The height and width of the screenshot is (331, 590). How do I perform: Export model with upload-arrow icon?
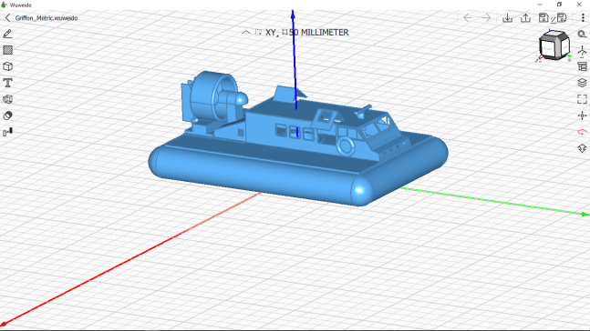tap(525, 17)
